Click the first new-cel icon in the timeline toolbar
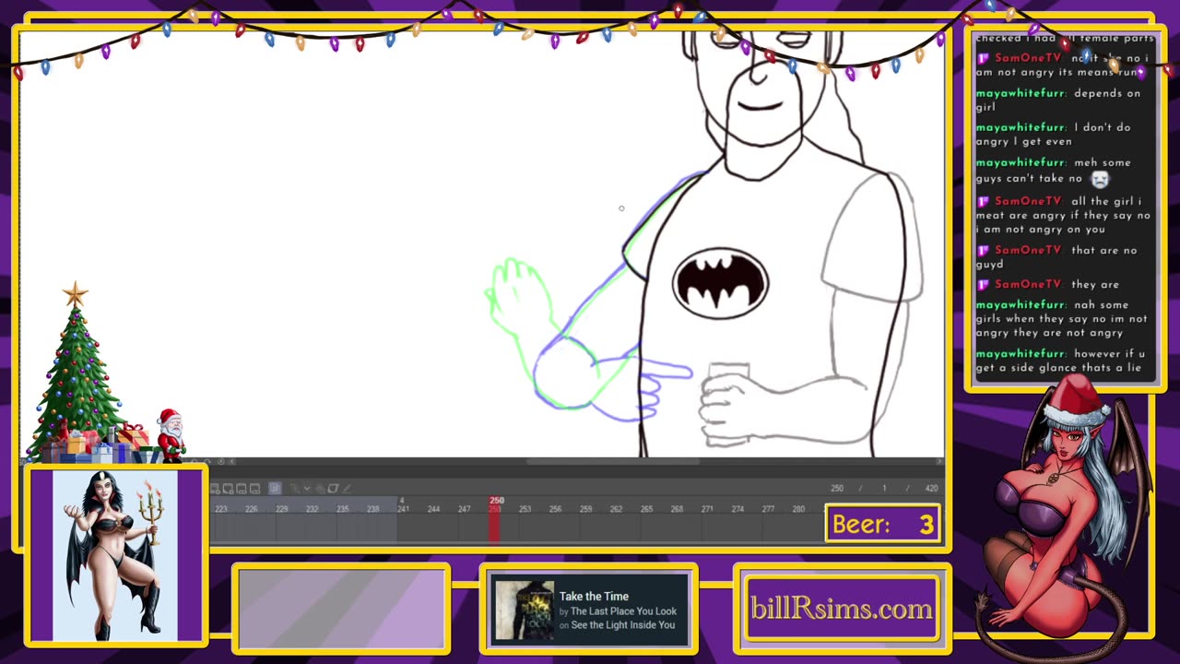 [215, 489]
